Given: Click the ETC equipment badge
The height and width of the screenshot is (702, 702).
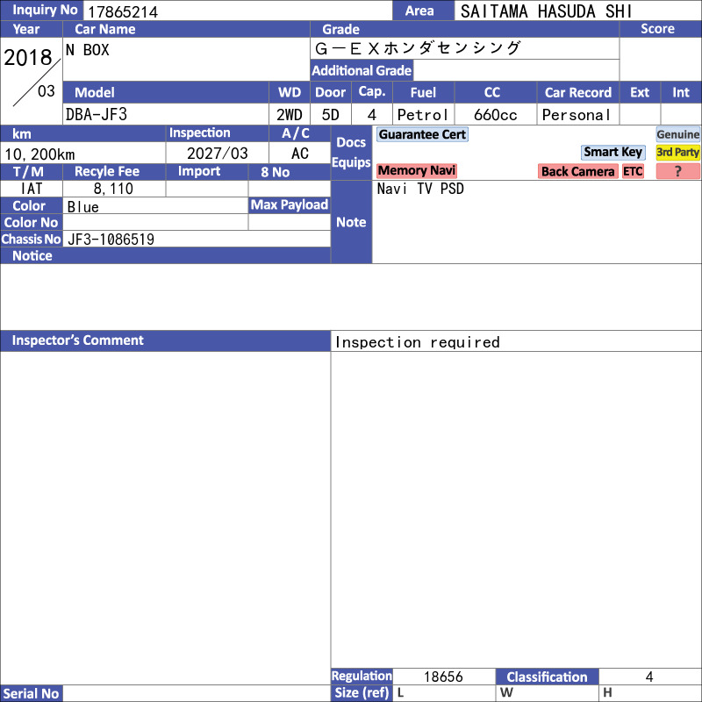Looking at the screenshot, I should pyautogui.click(x=633, y=171).
